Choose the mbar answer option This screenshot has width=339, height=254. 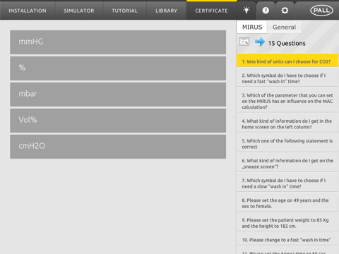click(x=118, y=95)
